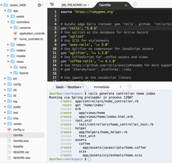Click 'app/views/home/index.html.erb' in terminal output
Screen dimensions: 172x163
[106, 117]
